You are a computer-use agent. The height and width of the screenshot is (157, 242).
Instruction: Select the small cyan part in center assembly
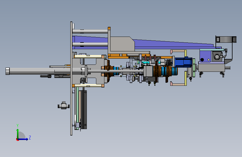click(145, 62)
